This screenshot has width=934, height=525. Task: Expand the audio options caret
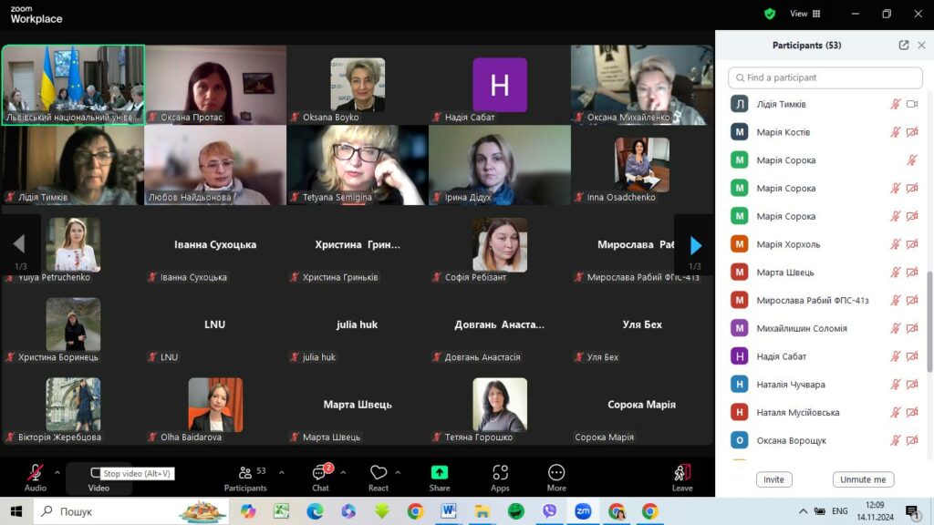tap(57, 472)
